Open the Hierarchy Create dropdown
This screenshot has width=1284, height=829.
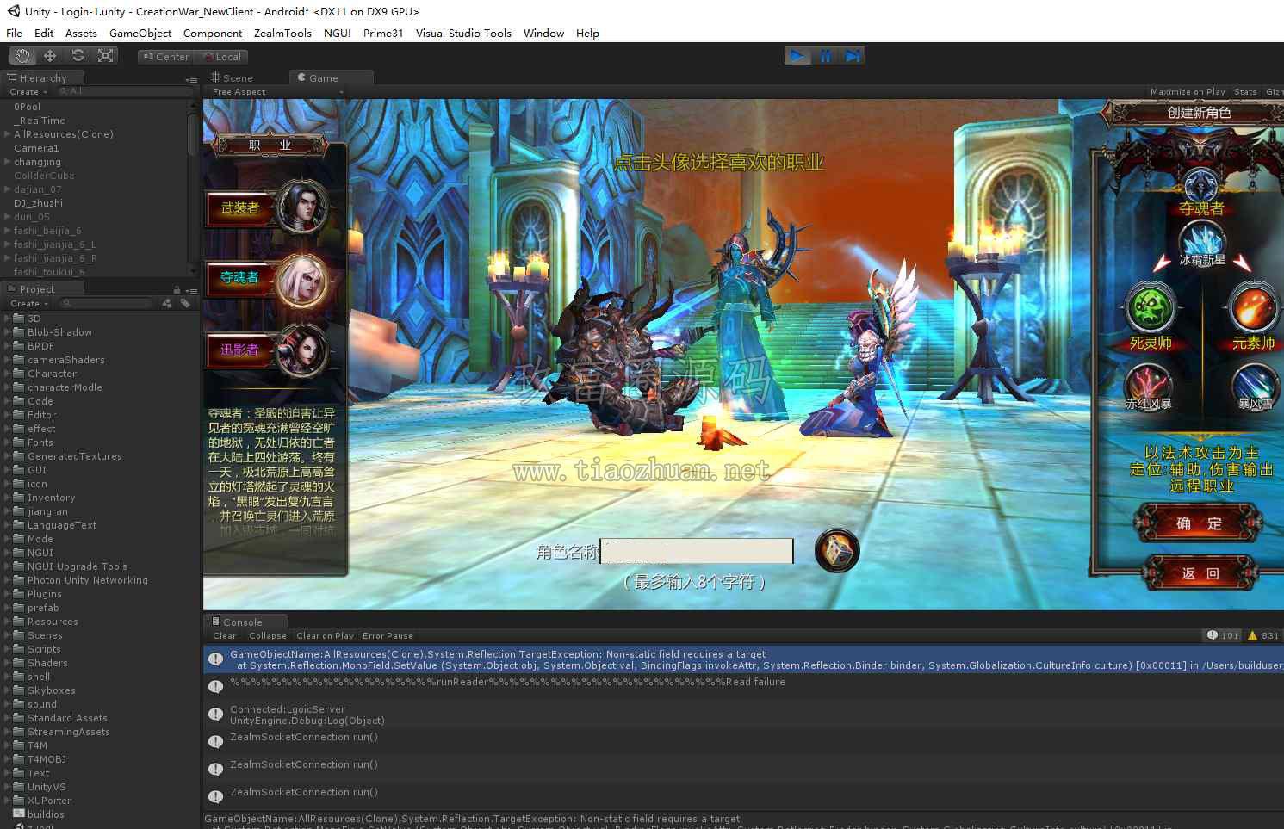[x=28, y=92]
